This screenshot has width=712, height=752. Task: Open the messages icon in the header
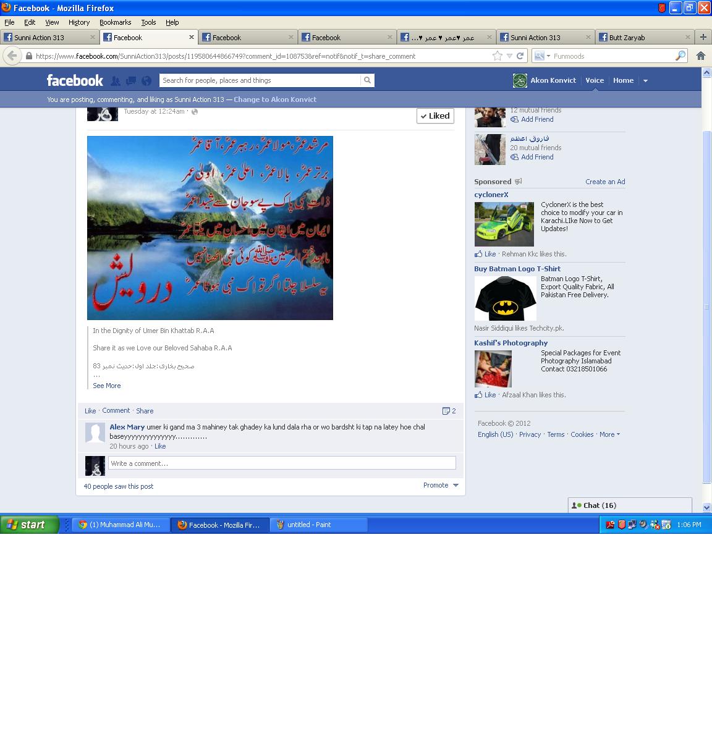pos(131,80)
